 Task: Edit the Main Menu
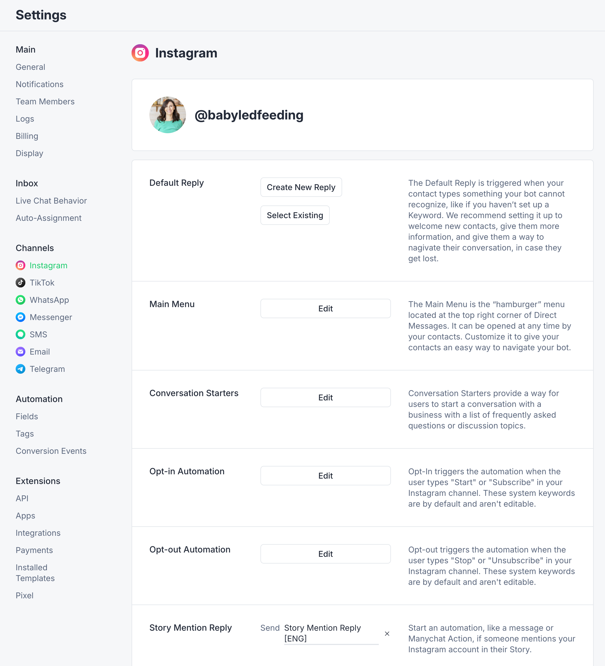325,308
